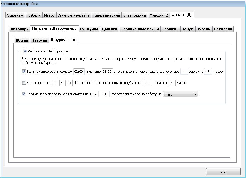
Task: Switch to the Патруль inner tab
Action: (x=39, y=40)
